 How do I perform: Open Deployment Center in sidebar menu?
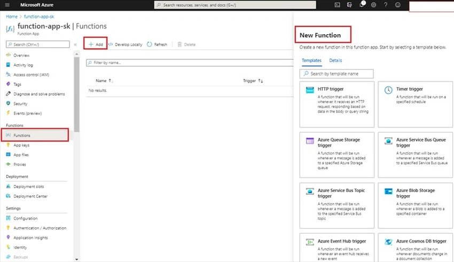(30, 196)
